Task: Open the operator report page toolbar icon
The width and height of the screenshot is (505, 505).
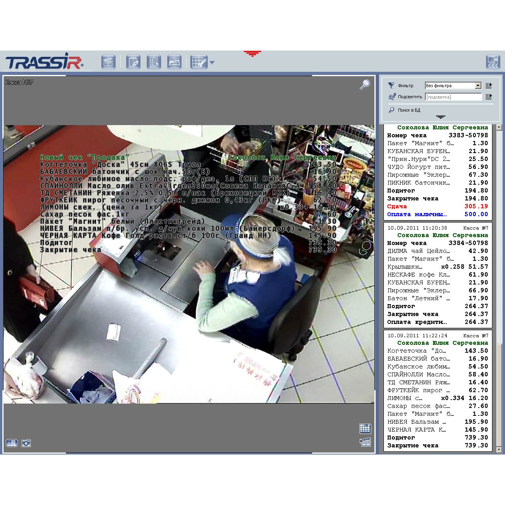Action: [154, 62]
